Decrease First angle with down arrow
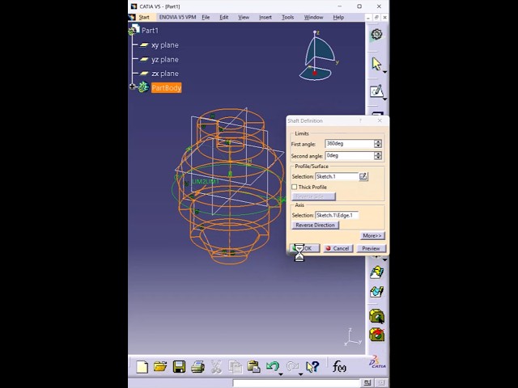This screenshot has height=388, width=518. click(x=378, y=145)
